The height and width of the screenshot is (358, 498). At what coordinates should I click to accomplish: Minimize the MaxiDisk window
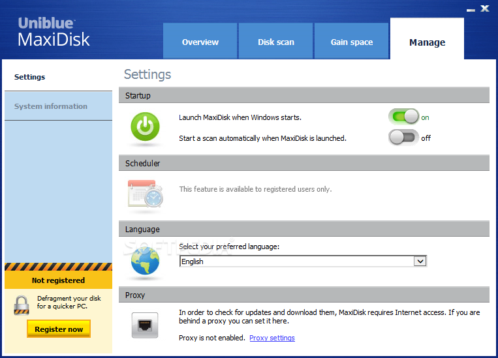(x=471, y=10)
